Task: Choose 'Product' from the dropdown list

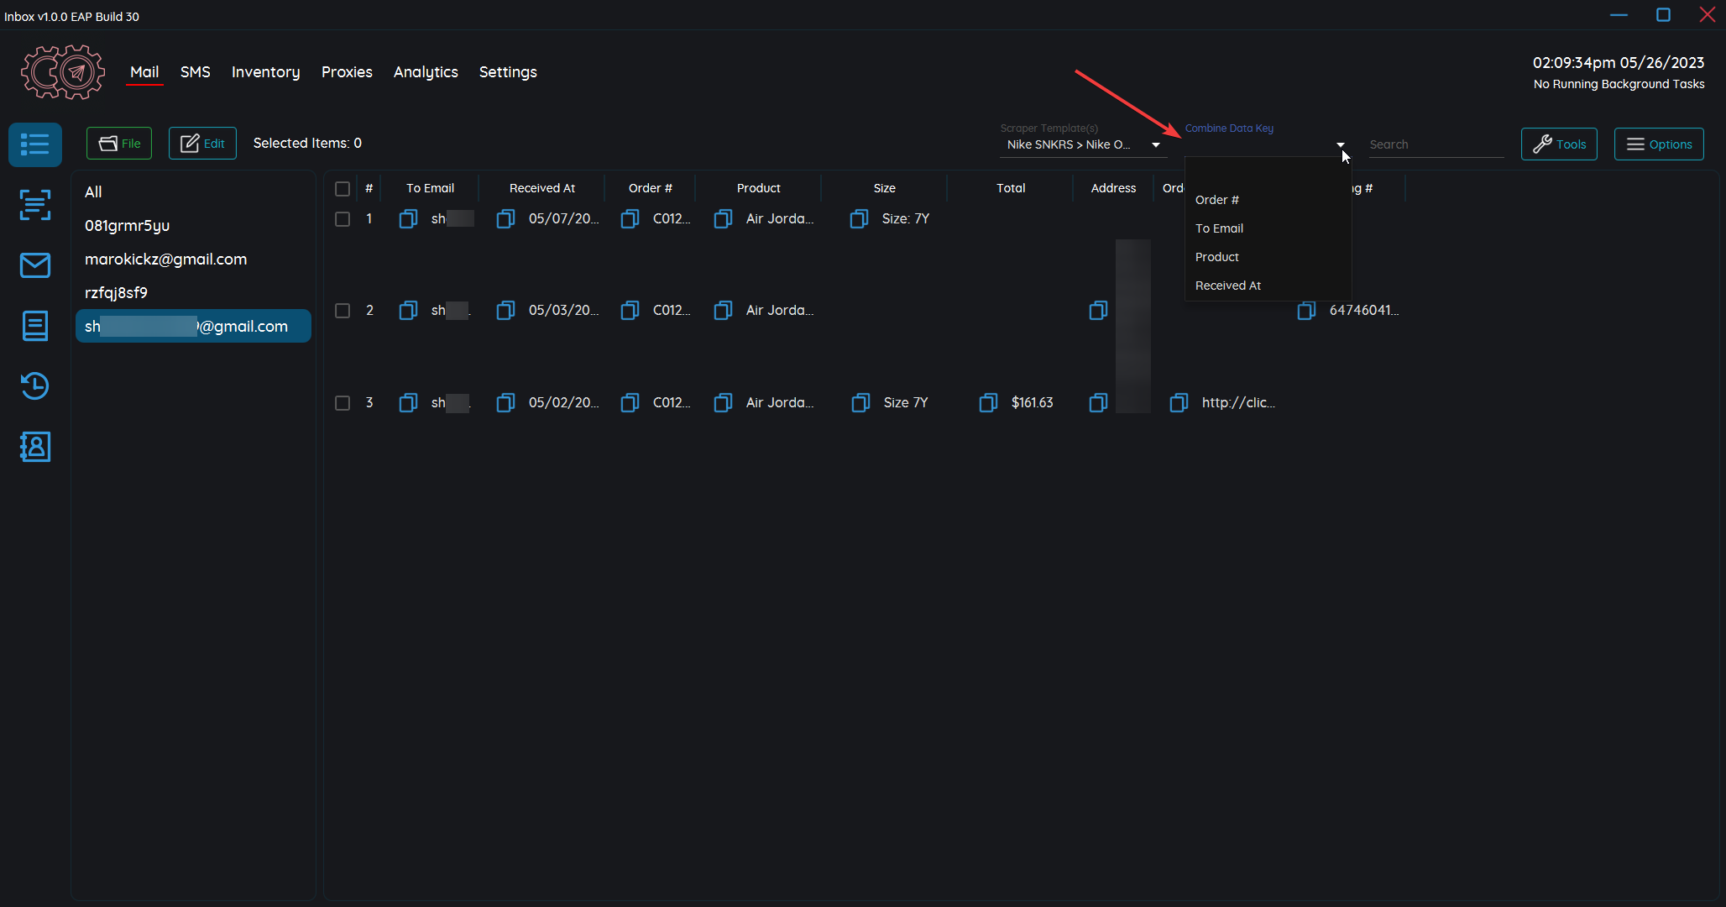Action: pos(1217,257)
